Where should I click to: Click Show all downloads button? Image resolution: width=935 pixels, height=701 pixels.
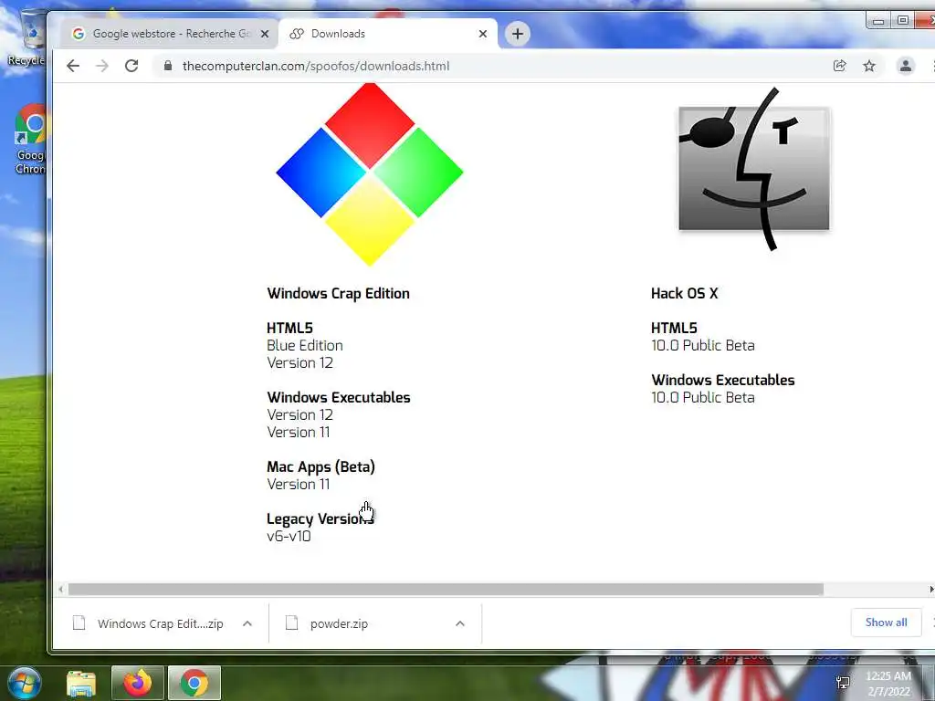886,623
